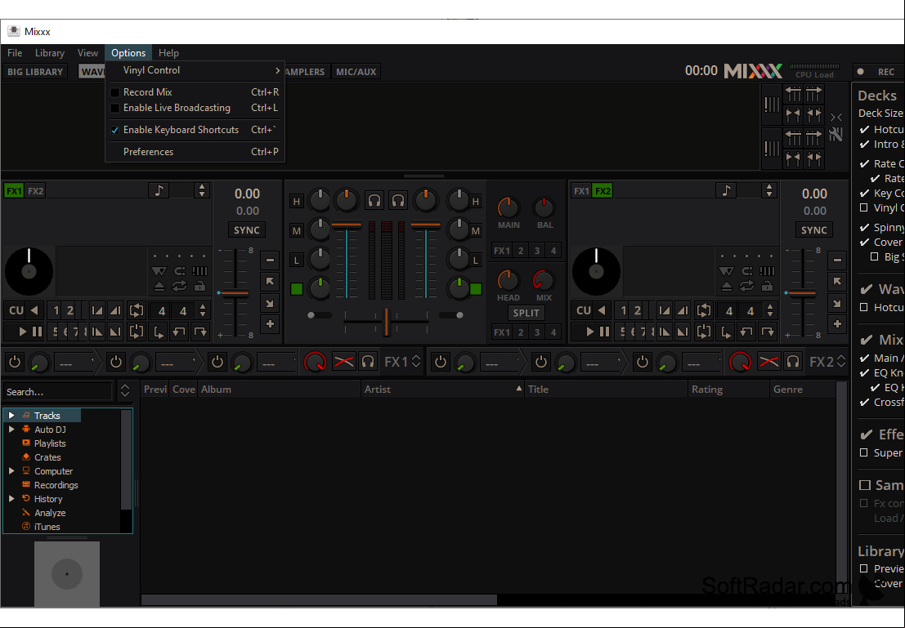Open Playlists in the library sidebar

coord(50,443)
